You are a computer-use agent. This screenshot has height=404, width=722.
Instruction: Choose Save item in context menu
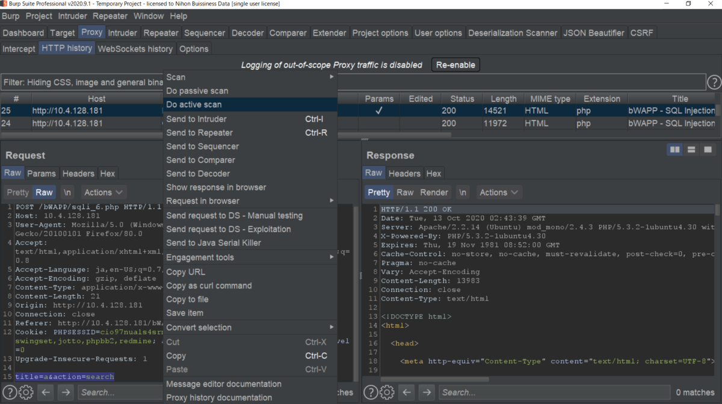point(250,313)
